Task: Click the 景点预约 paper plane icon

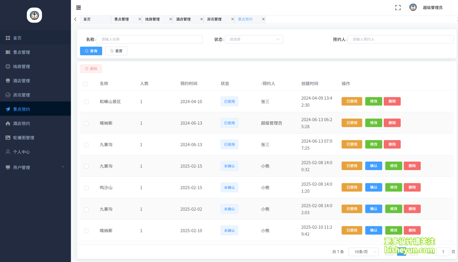Action: [8, 109]
